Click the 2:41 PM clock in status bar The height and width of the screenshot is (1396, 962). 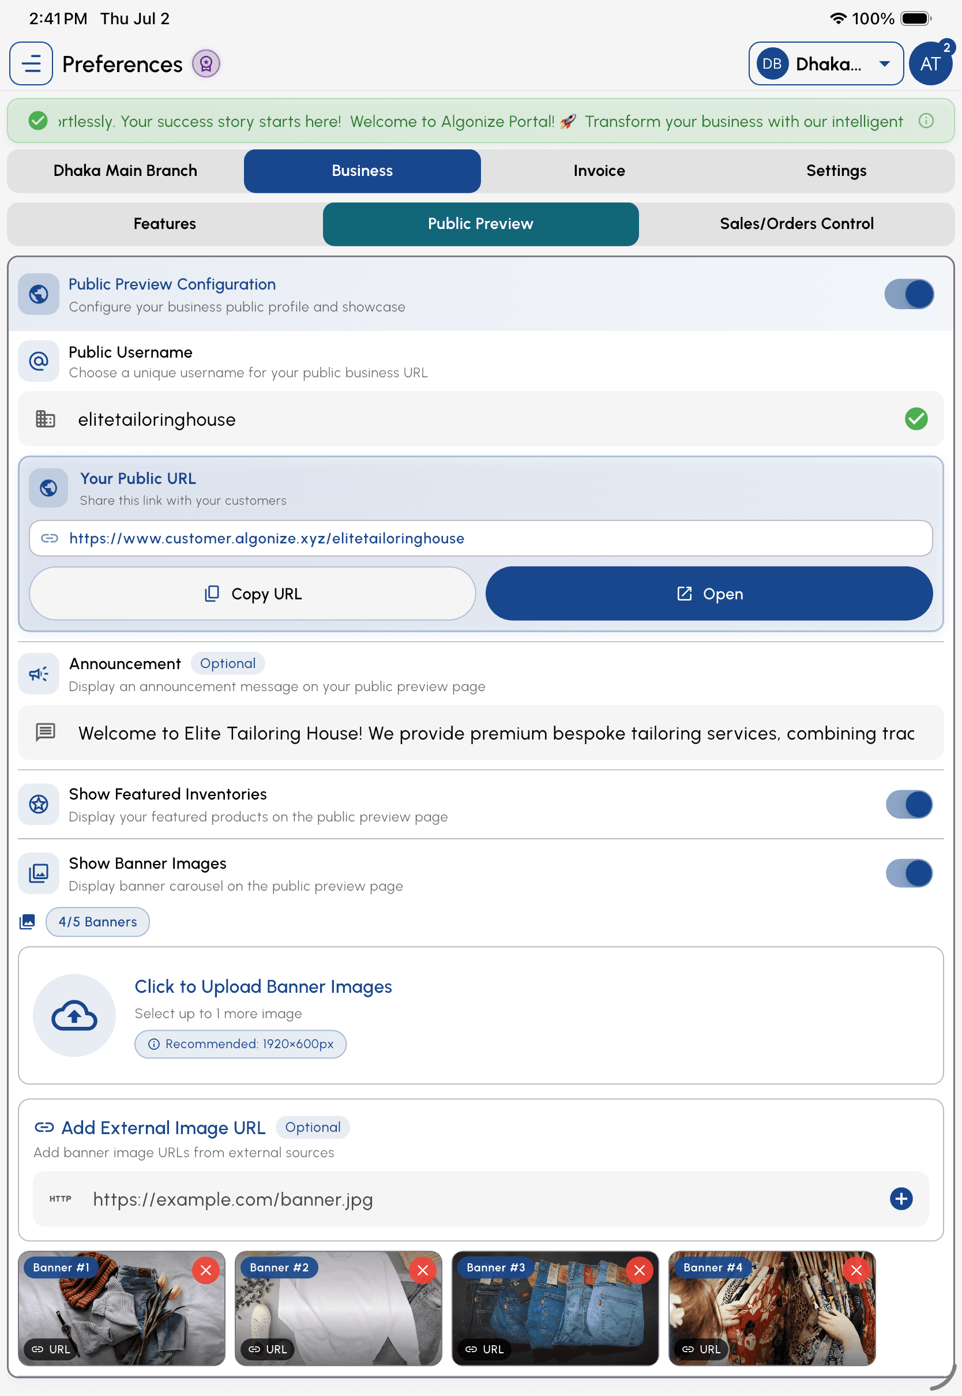click(x=58, y=18)
